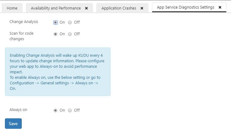The height and width of the screenshot is (130, 231).
Task: Set Always on to Off
Action: 70,110
